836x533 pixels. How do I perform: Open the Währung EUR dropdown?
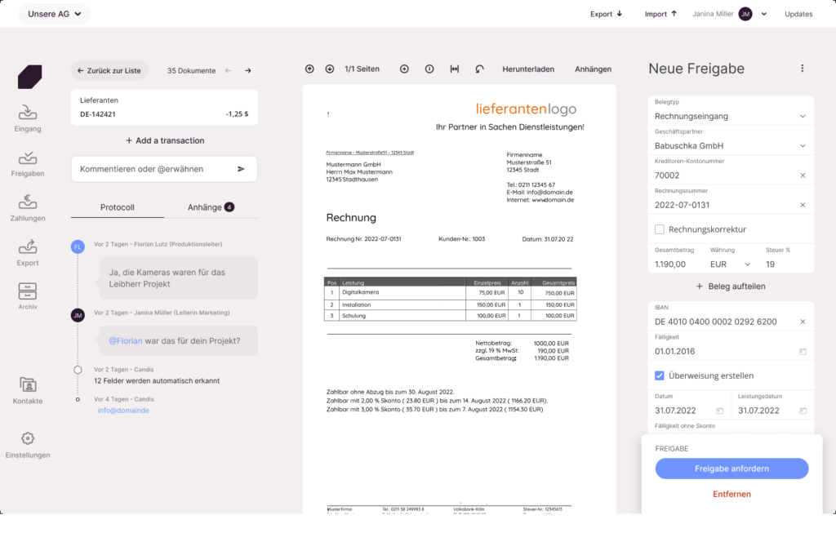point(730,264)
